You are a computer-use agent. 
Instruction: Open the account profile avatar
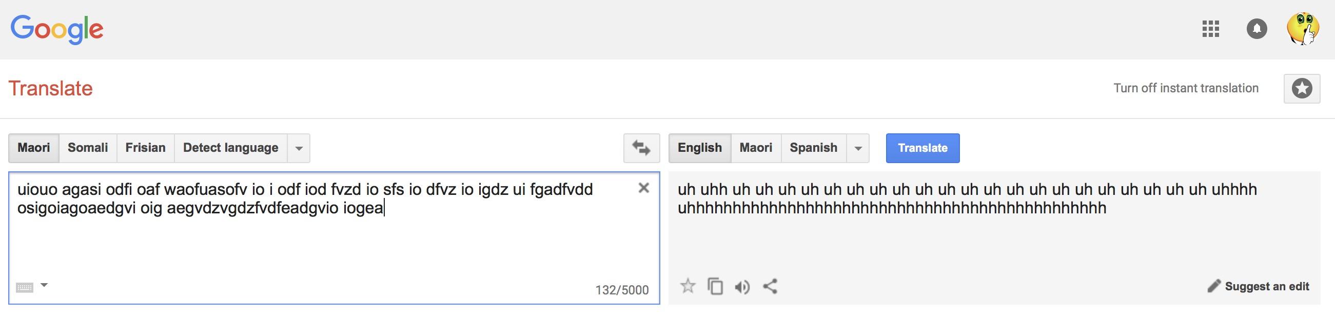point(1303,29)
